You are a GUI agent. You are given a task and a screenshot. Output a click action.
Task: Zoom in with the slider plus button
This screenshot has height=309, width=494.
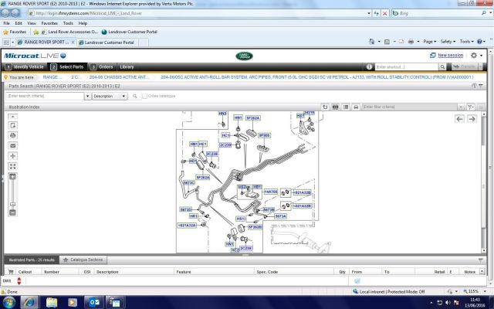pyautogui.click(x=12, y=177)
